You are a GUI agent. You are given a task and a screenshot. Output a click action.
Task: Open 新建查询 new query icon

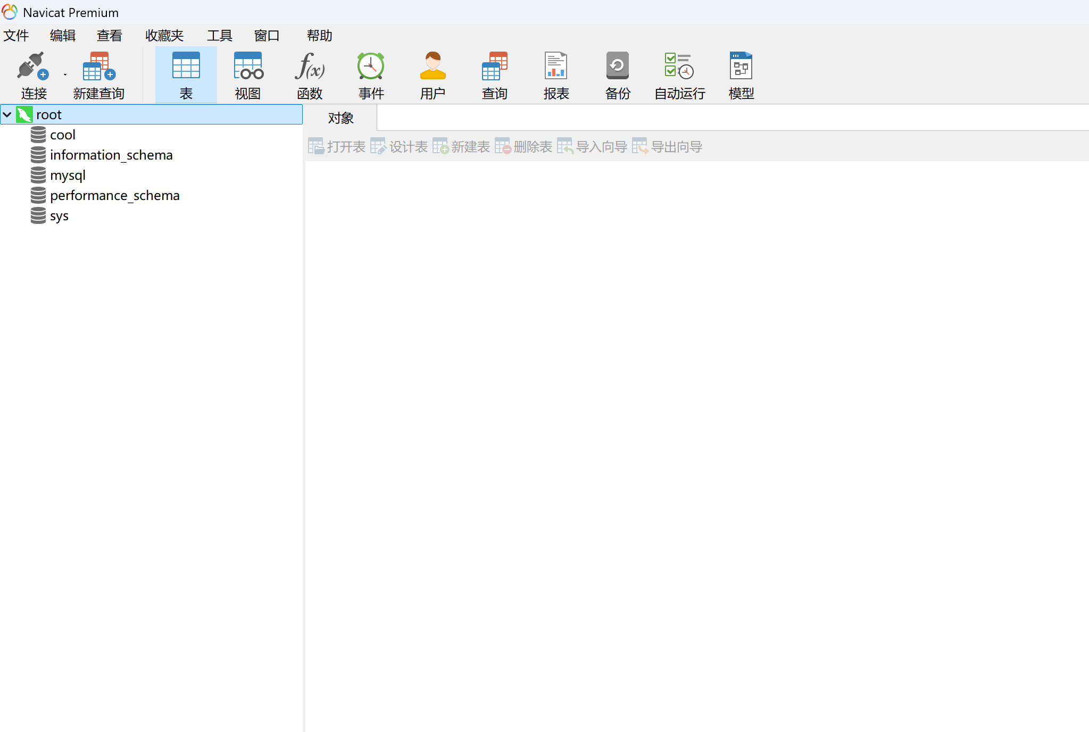pos(99,66)
